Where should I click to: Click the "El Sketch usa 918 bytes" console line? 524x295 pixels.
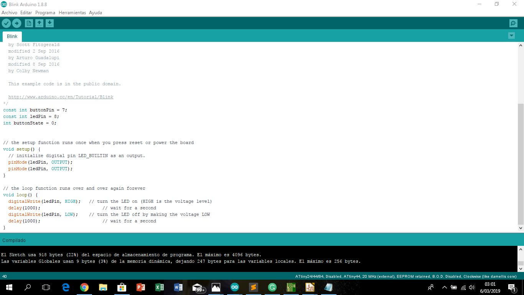[131, 255]
